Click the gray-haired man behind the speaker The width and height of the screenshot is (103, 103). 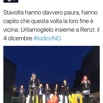(x=40, y=92)
